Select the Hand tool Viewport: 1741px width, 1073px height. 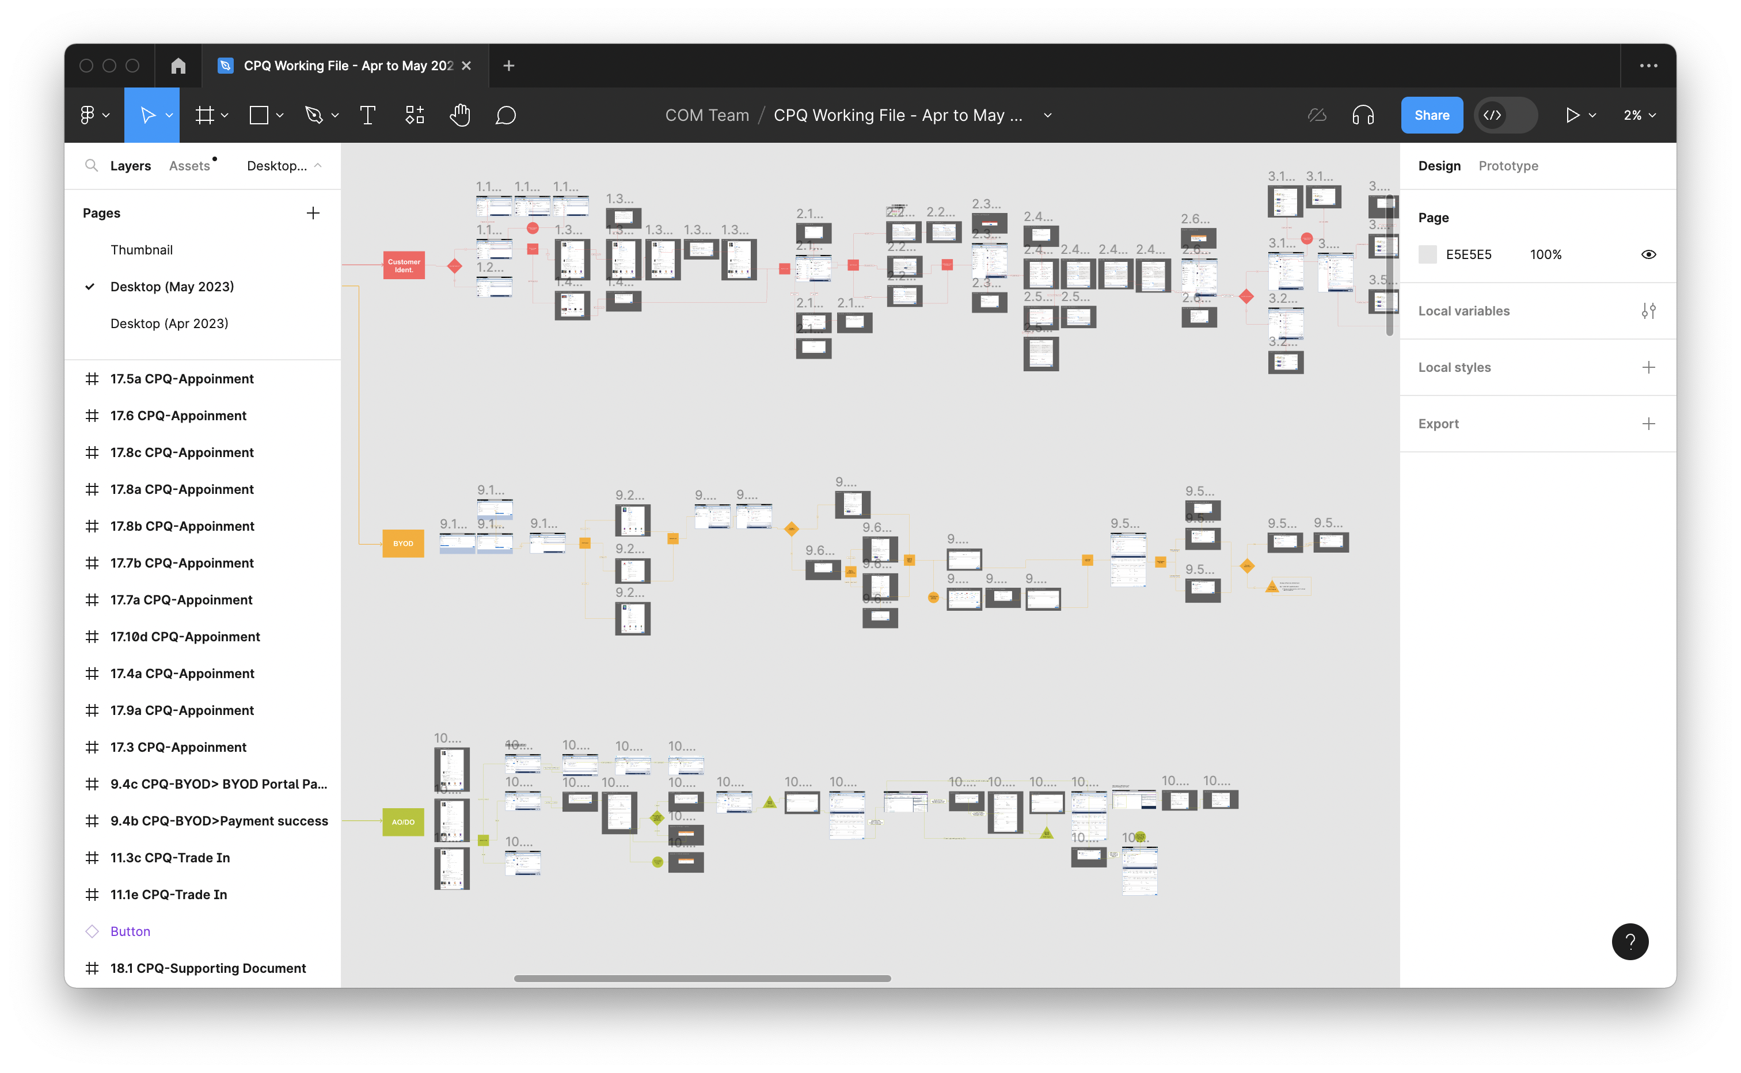pos(460,115)
